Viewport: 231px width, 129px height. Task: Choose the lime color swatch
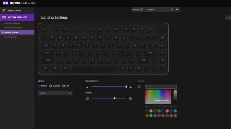tap(151, 116)
